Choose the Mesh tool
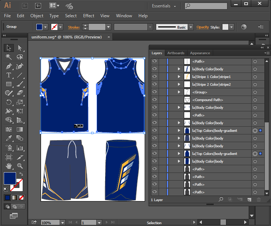The image size is (271, 226). 9,129
